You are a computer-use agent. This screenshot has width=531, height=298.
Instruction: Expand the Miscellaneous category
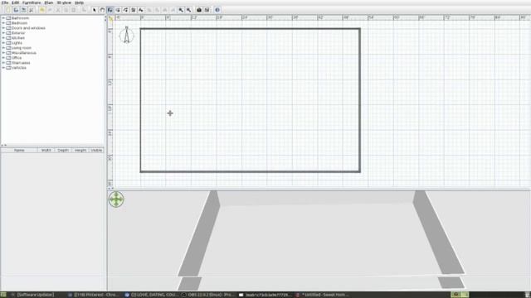(3, 53)
